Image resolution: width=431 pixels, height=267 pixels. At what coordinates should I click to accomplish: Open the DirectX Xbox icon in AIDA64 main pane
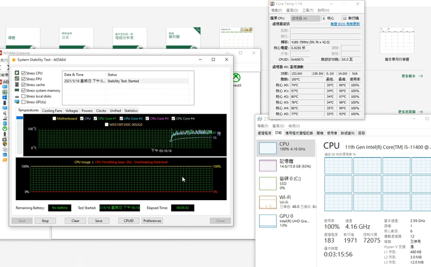click(x=236, y=78)
